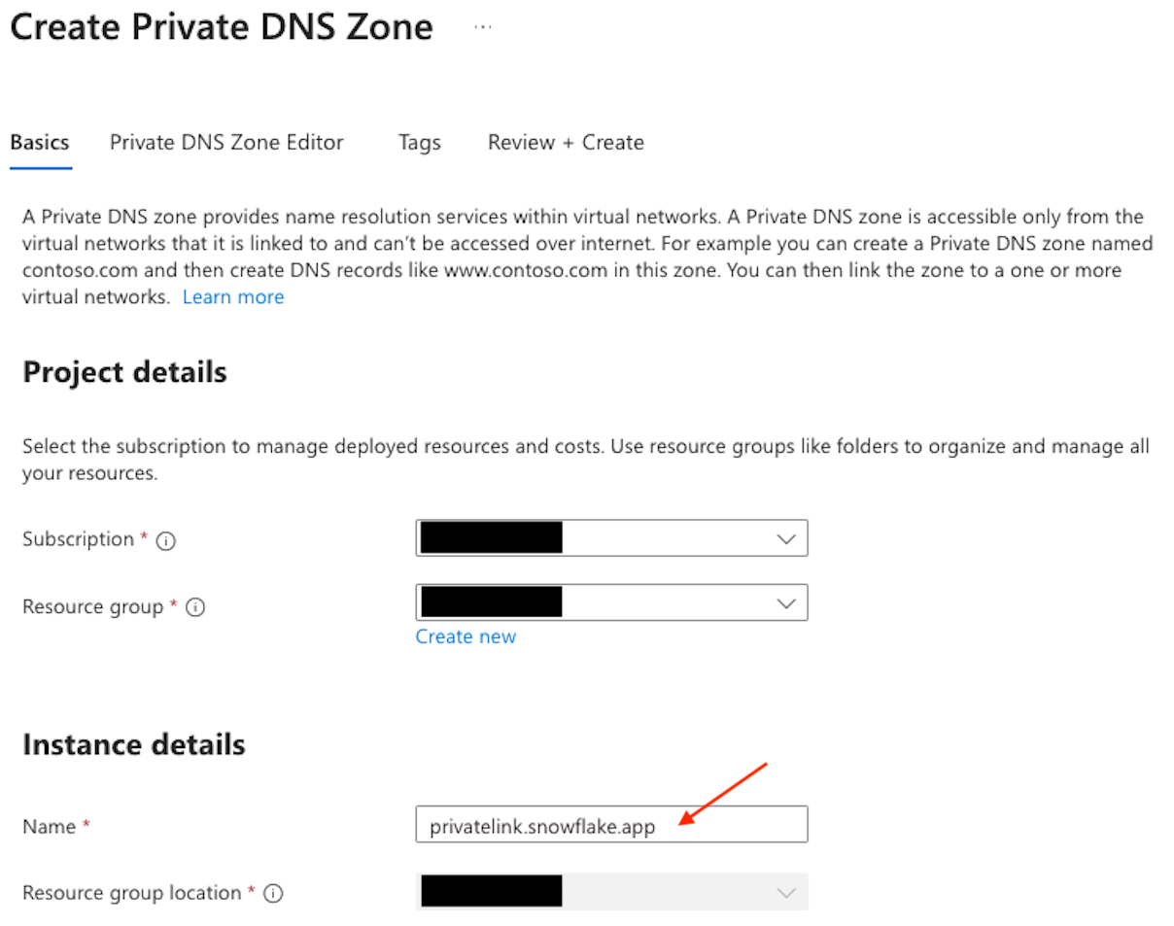Click the chevron on the Resource group location dropdown
The image size is (1174, 926).
(x=786, y=891)
